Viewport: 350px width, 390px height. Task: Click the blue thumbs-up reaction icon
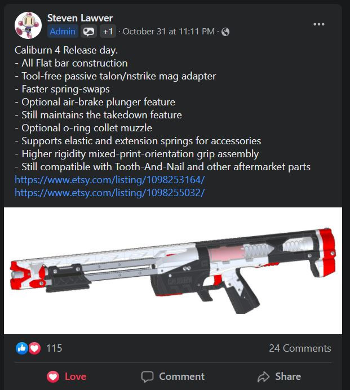point(22,348)
